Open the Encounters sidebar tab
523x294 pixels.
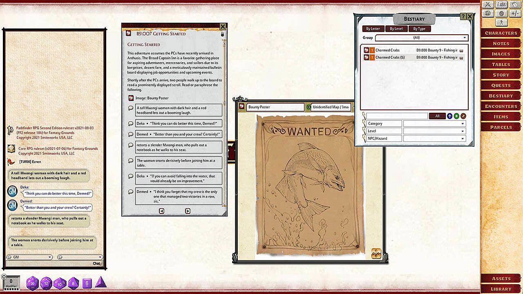pyautogui.click(x=501, y=107)
